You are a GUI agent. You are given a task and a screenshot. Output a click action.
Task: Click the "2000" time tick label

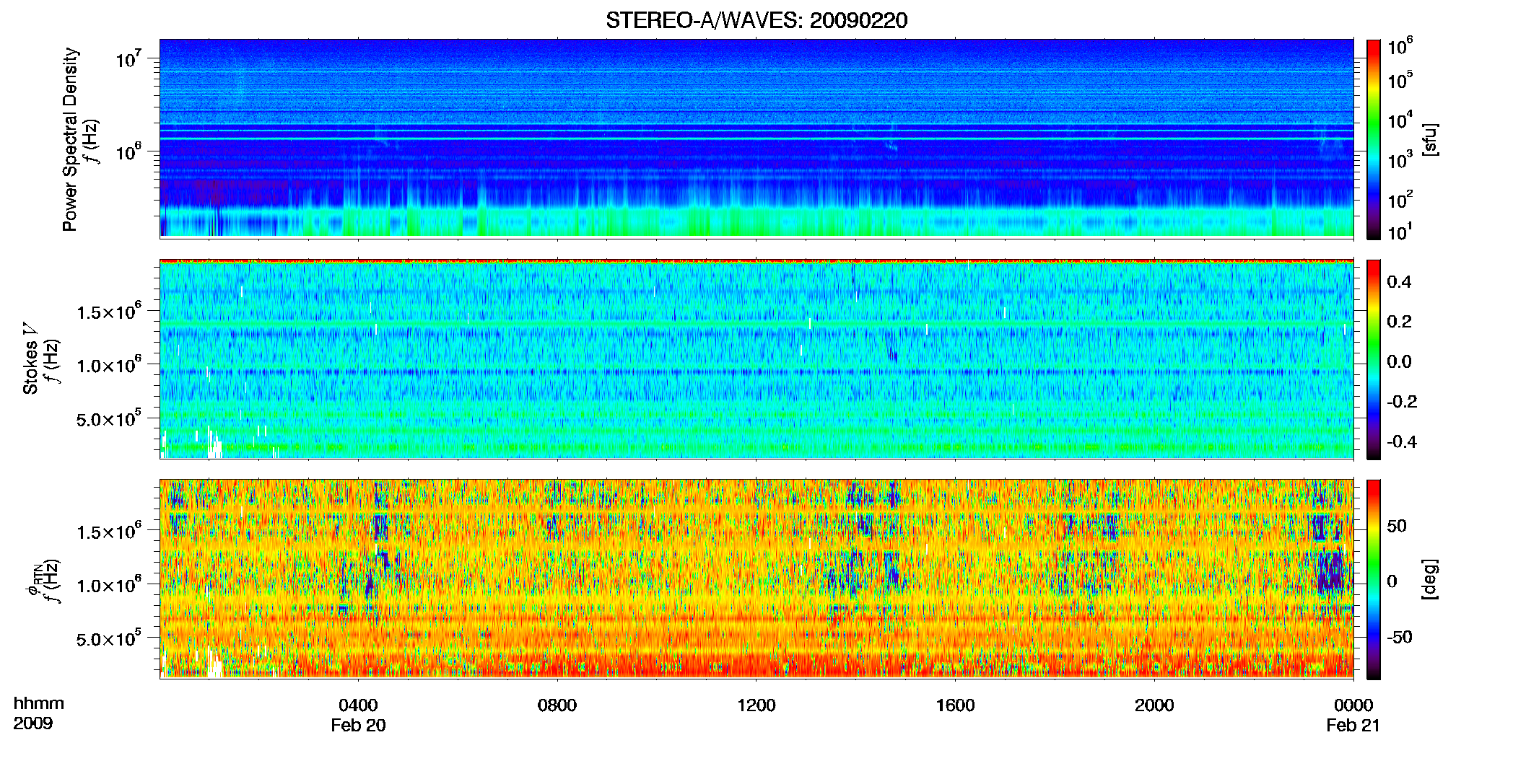click(x=1154, y=705)
